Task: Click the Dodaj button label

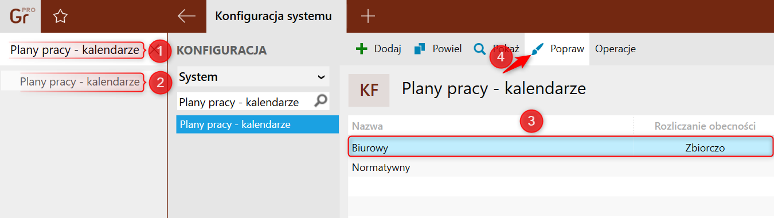Action: (x=388, y=49)
